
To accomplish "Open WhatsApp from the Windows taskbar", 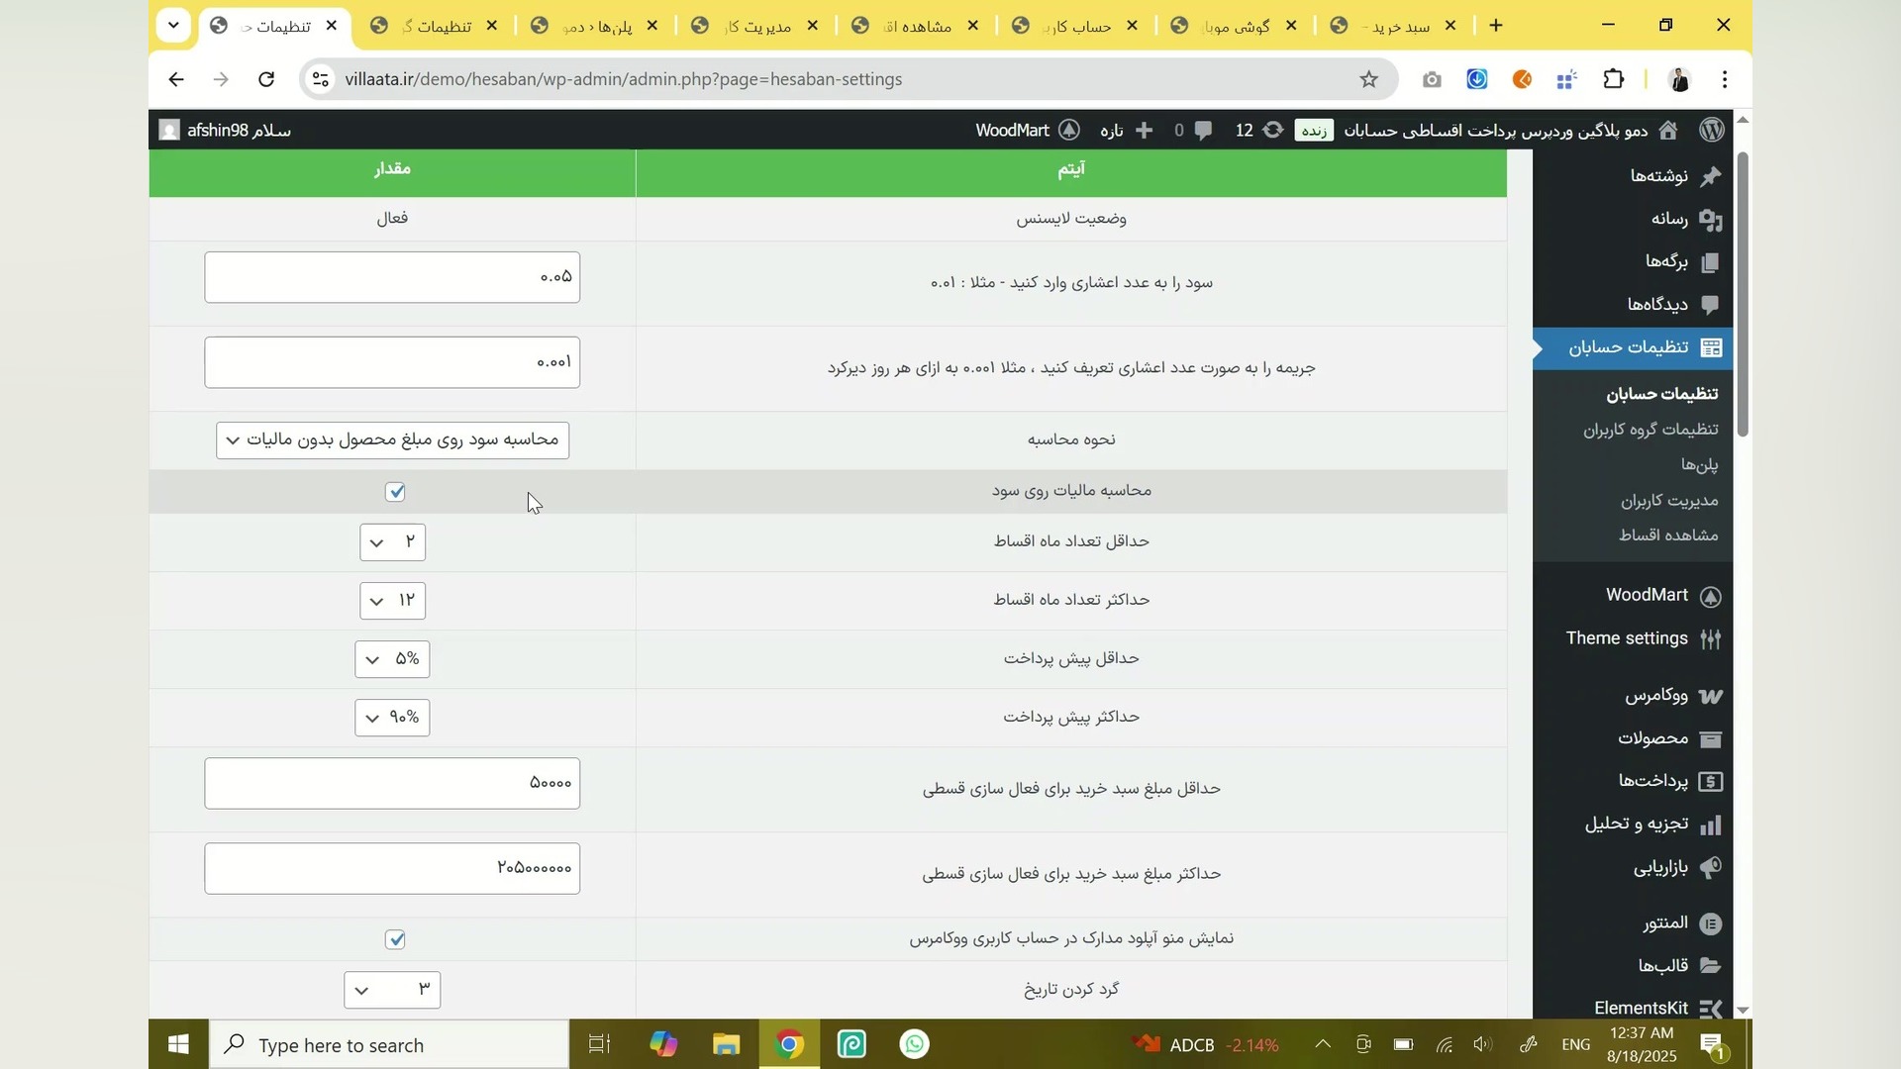I will [x=915, y=1044].
